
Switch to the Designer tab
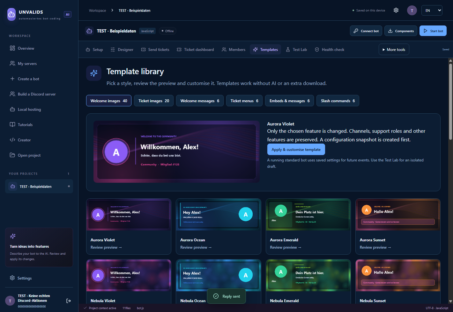click(x=122, y=50)
